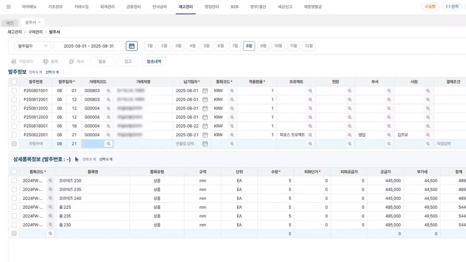
Task: Go to the 세금신고 menu
Action: [x=285, y=7]
